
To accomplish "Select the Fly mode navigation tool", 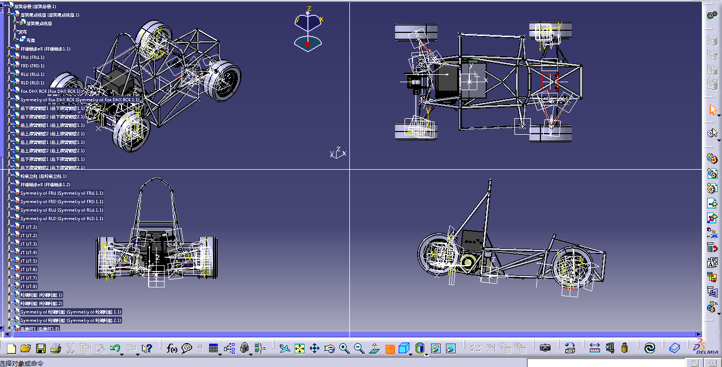I will click(285, 348).
